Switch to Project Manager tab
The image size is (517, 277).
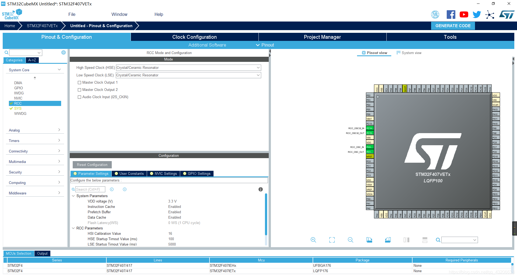[322, 37]
